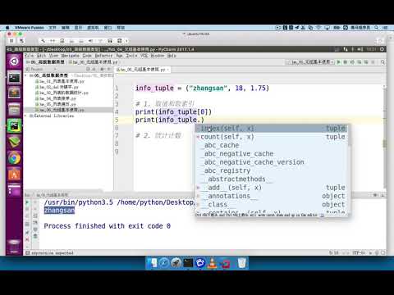Screen dimensions: 394x295
Task: Open Terminal from Ubuntu launcher
Action: [14, 79]
